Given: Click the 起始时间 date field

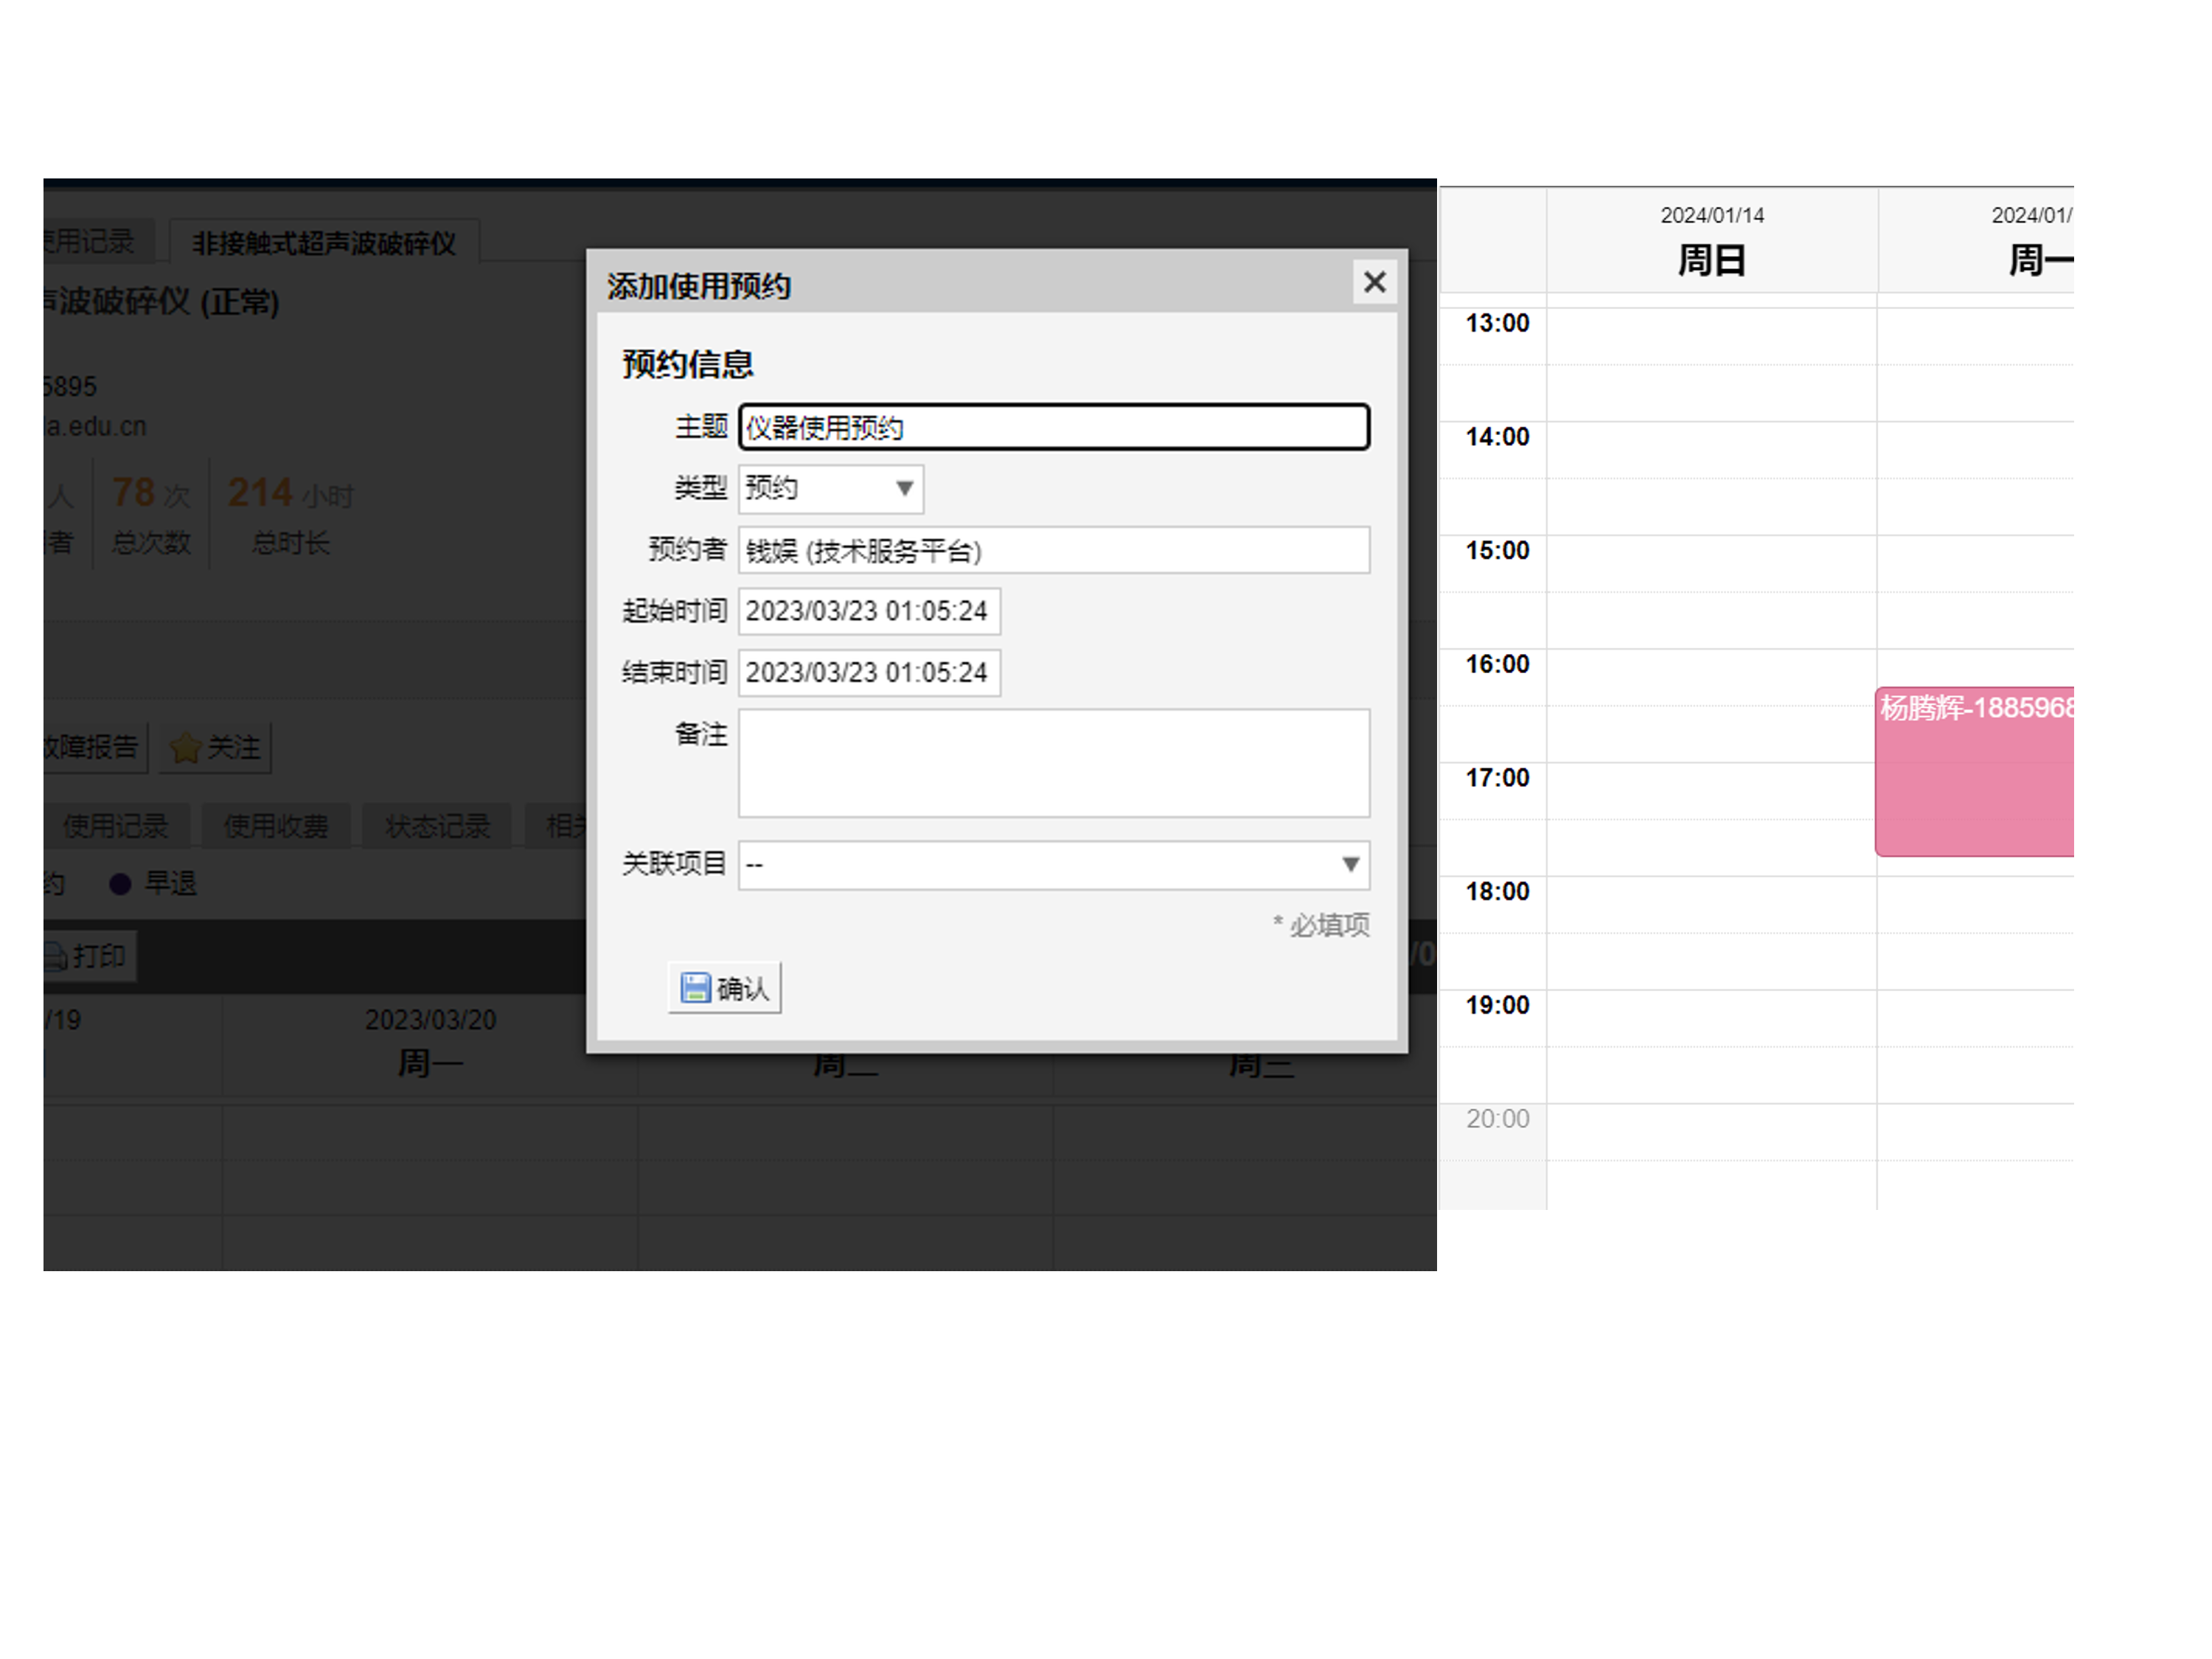Looking at the screenshot, I should (869, 611).
